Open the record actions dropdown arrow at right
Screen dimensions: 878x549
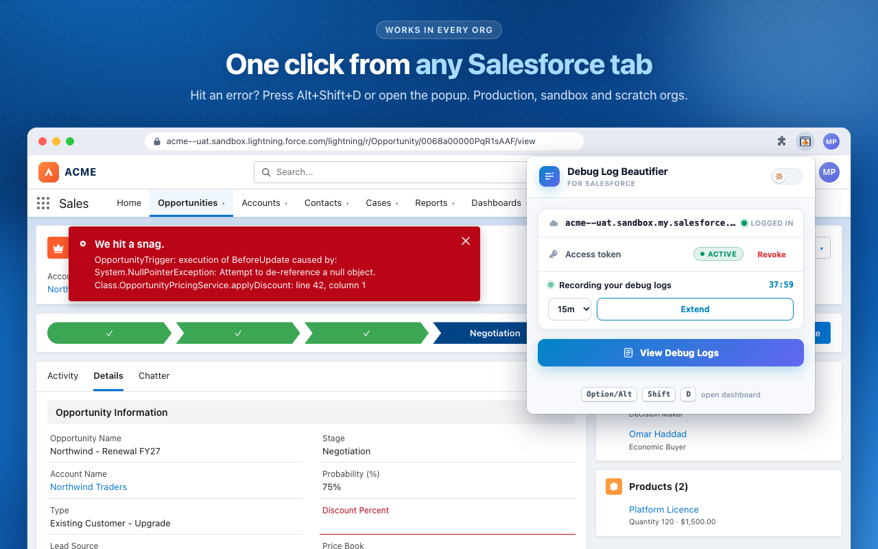[822, 248]
